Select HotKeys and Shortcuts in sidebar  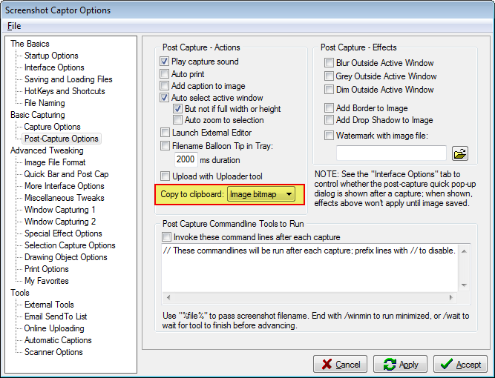point(65,91)
